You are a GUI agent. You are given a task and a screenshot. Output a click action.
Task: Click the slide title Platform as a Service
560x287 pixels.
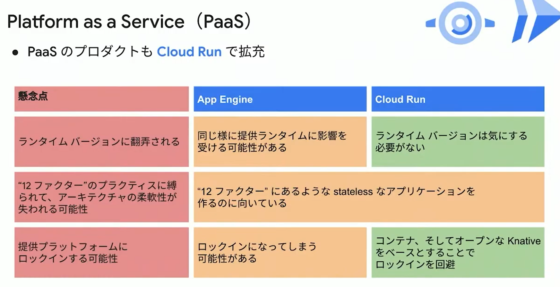(96, 22)
